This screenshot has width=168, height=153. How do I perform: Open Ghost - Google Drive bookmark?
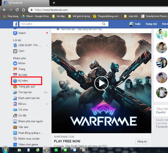tap(35, 16)
